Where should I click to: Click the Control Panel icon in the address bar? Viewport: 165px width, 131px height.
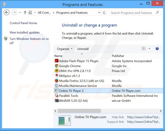(x=31, y=13)
